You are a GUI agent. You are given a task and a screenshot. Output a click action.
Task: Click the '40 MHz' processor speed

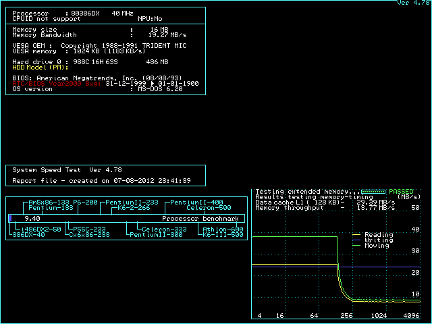(122, 13)
